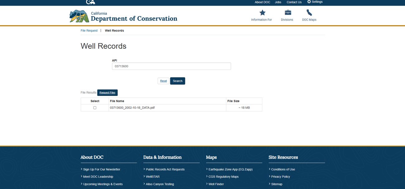Go to File Request breadcrumb

(89, 31)
